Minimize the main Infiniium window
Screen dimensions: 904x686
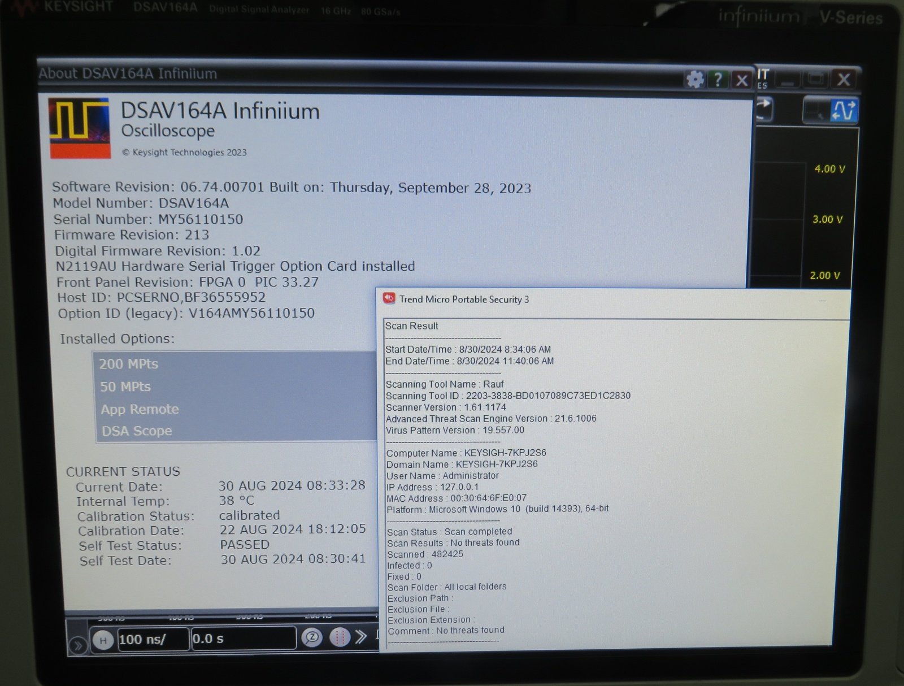coord(788,80)
